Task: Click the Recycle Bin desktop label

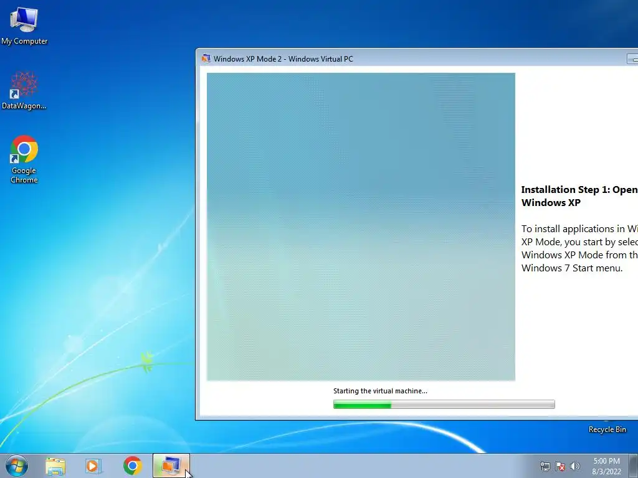Action: click(x=607, y=429)
